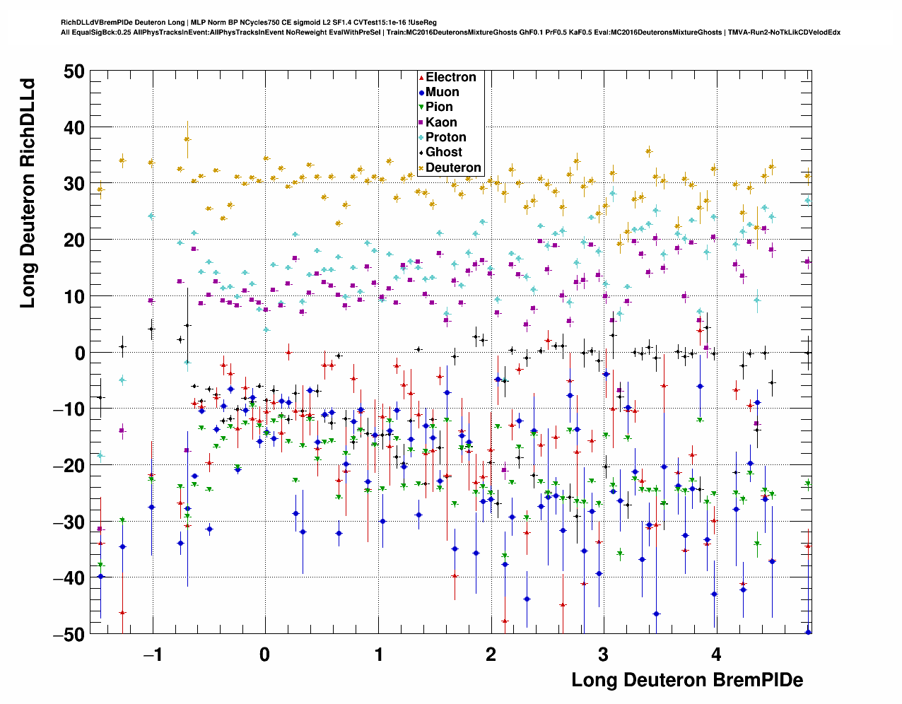Click the x-axis tick label −1
Image resolution: width=902 pixels, height=704 pixels.
[x=152, y=655]
